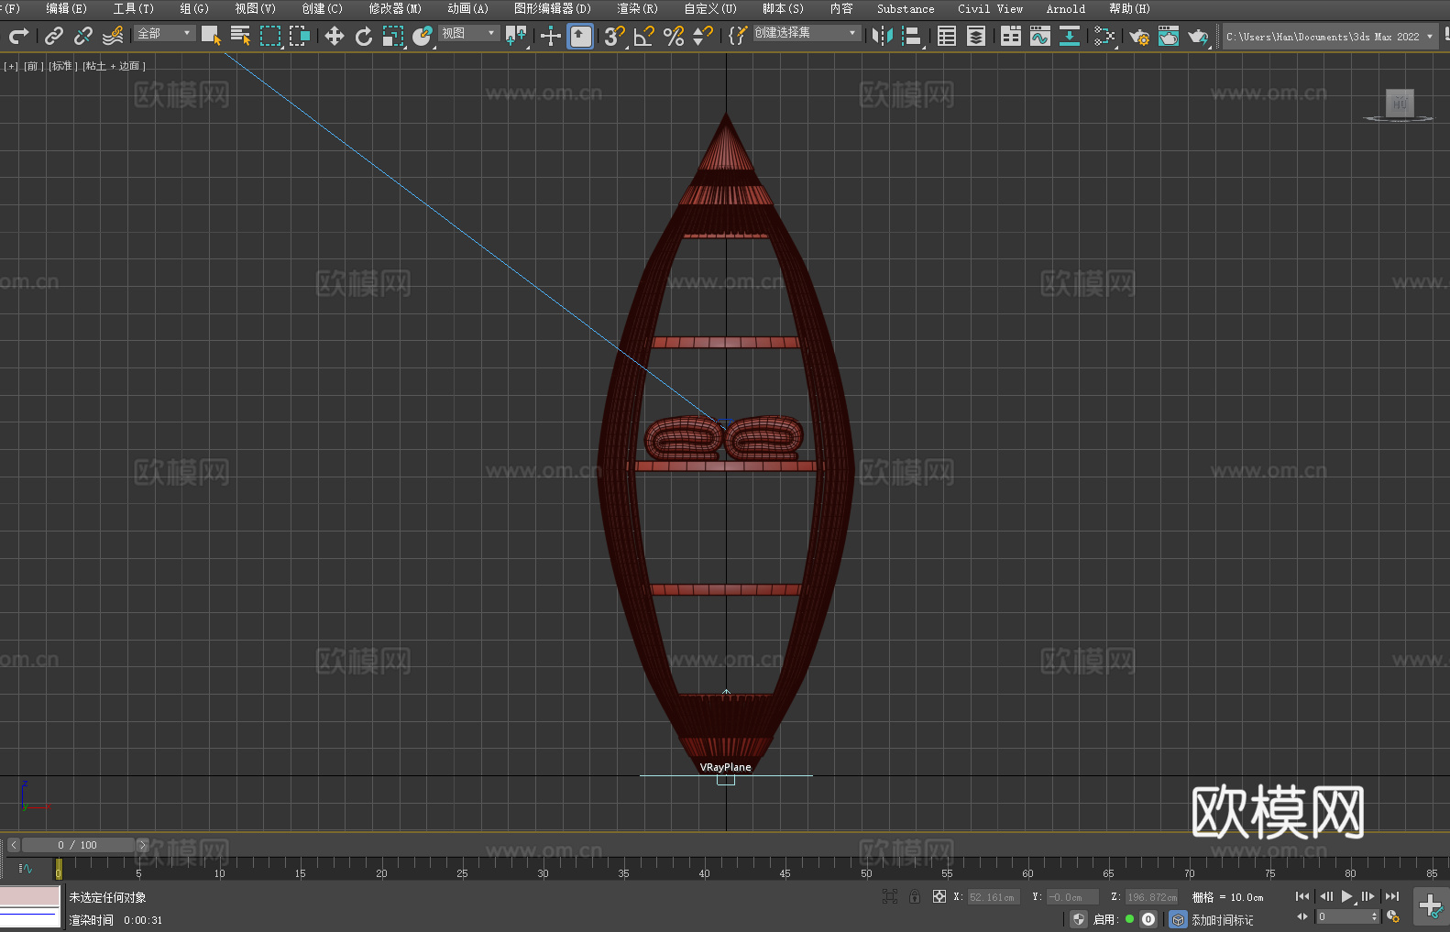The width and height of the screenshot is (1450, 932).
Task: Open Time Configuration icon
Action: [1393, 916]
